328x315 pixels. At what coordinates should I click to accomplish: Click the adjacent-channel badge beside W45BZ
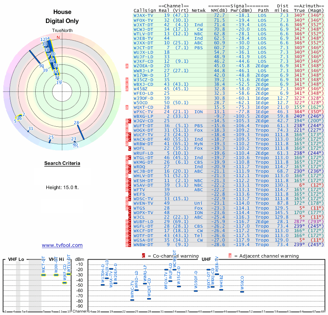127,89
